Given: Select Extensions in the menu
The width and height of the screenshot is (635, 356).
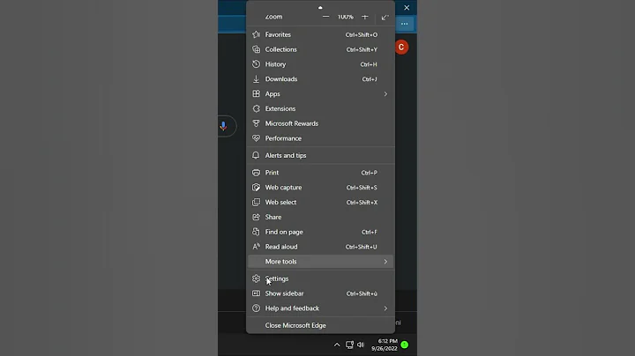Looking at the screenshot, I should click(x=320, y=108).
